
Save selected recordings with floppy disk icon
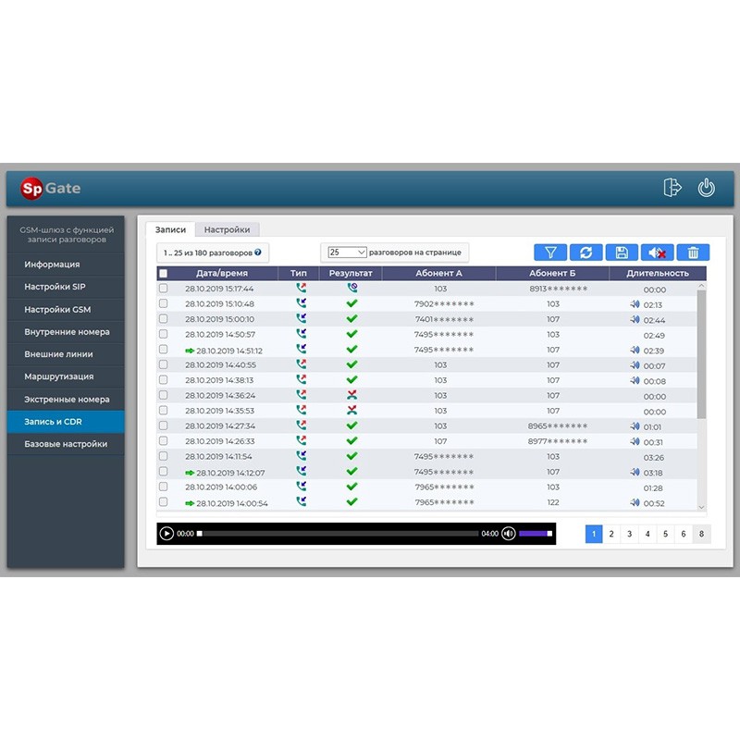click(x=622, y=253)
